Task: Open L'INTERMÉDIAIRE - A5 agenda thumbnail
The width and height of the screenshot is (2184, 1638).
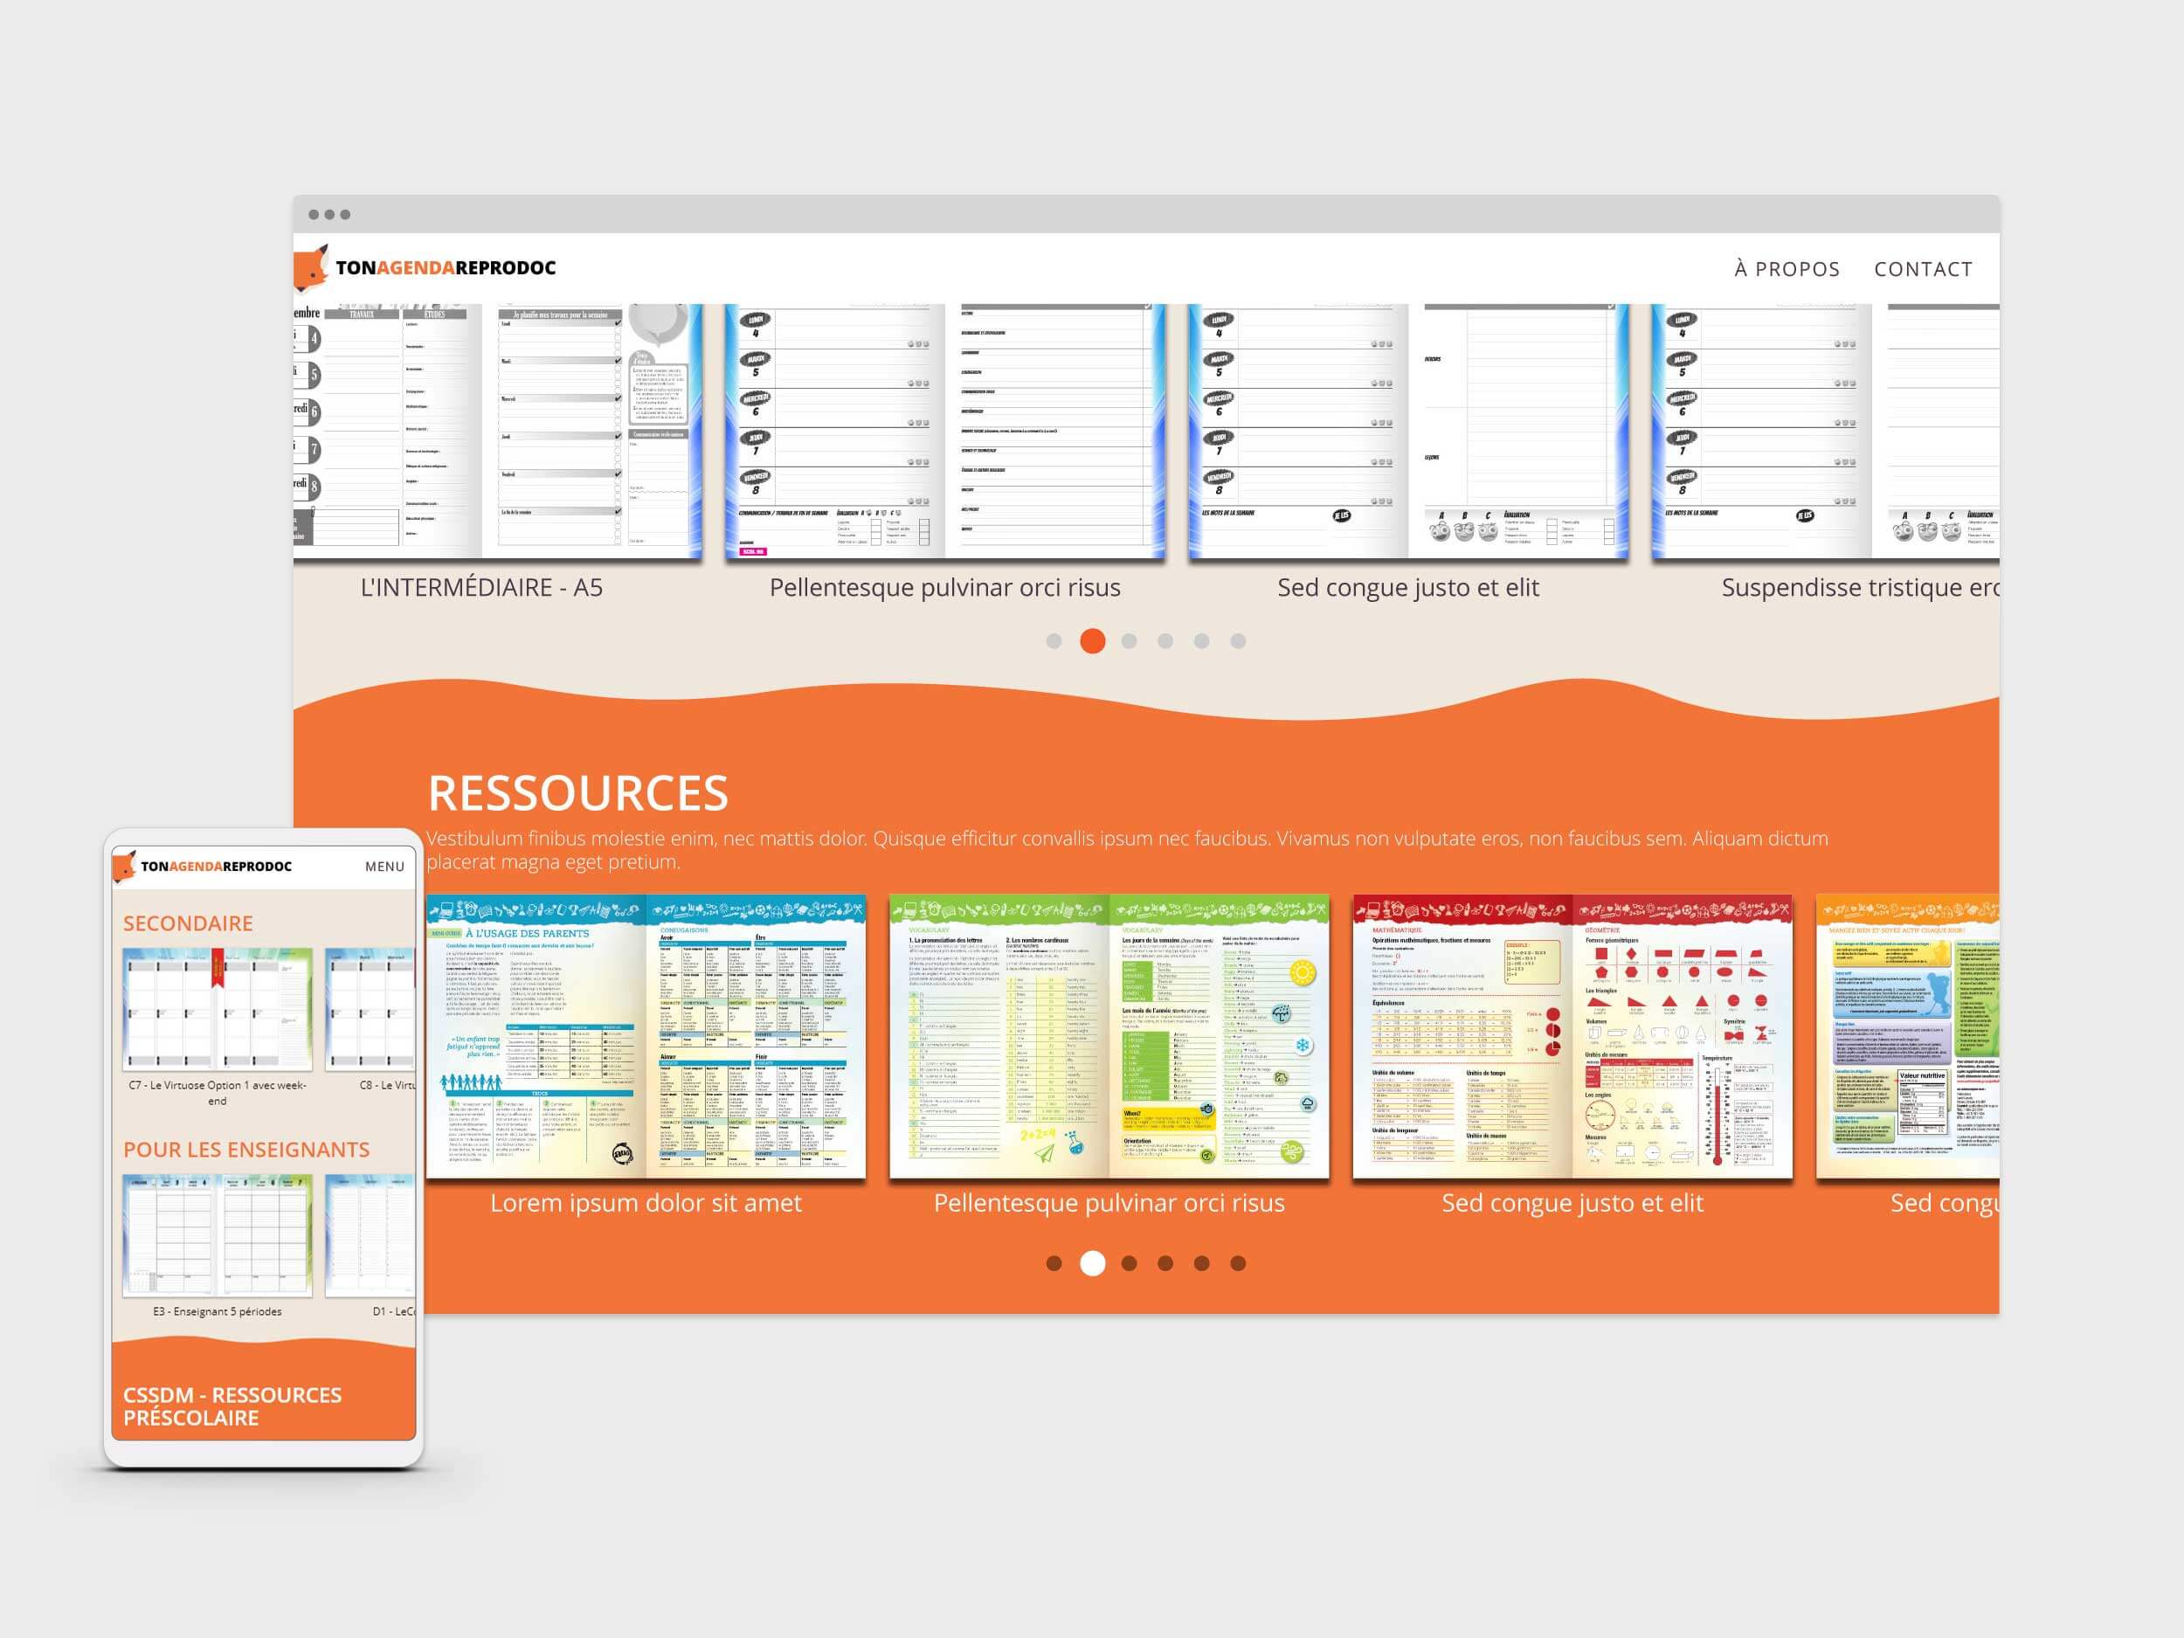Action: (x=498, y=432)
